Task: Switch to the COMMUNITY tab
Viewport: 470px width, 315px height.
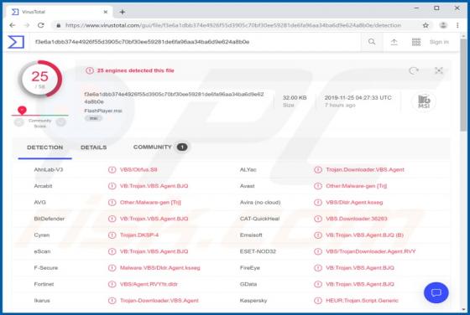Action: 152,147
